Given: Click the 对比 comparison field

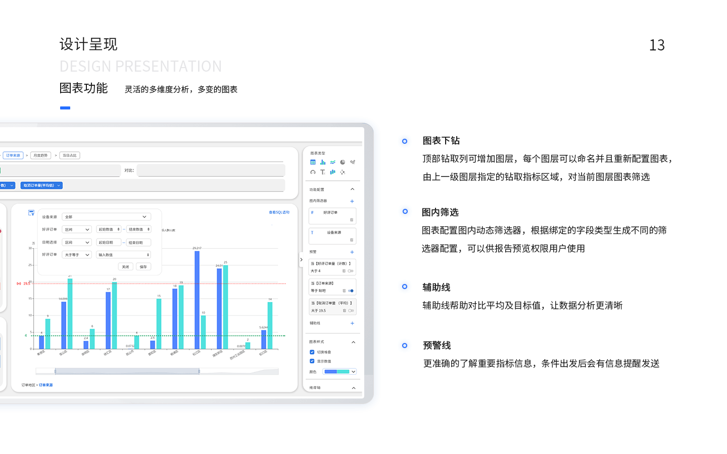Looking at the screenshot, I should [211, 171].
